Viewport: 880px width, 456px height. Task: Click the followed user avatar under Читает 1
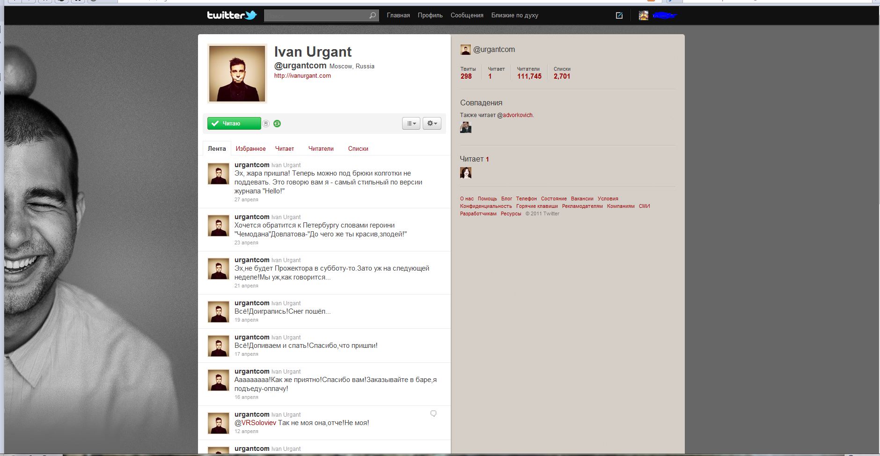click(466, 173)
